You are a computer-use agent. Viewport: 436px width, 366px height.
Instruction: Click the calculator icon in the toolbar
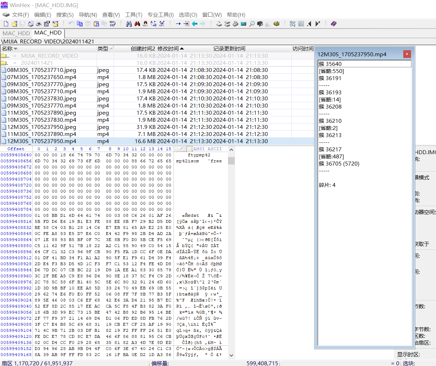click(244, 24)
